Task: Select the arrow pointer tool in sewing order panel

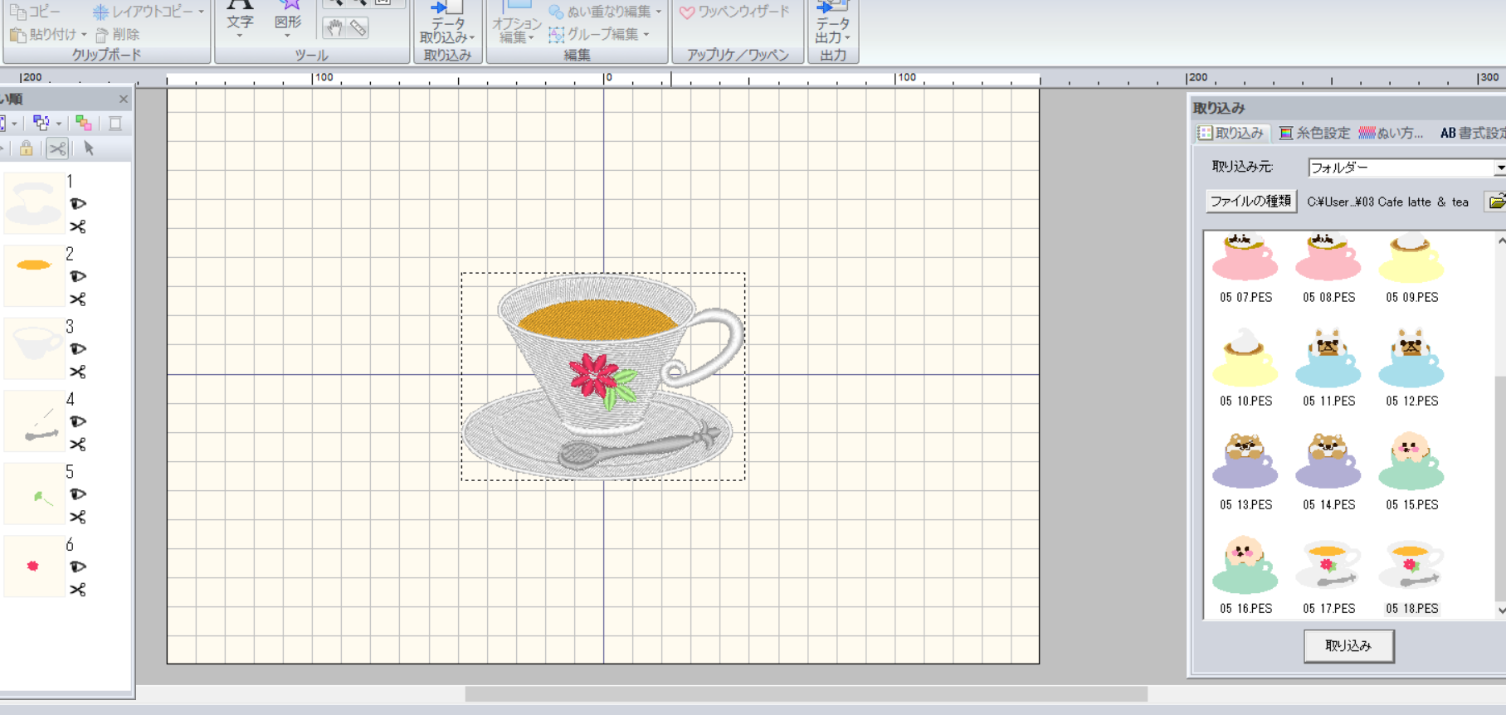Action: tap(89, 148)
